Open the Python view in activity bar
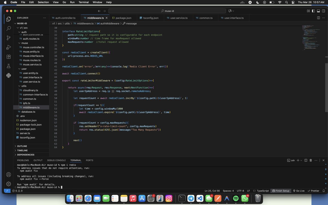328x205 pixels. click(8, 75)
